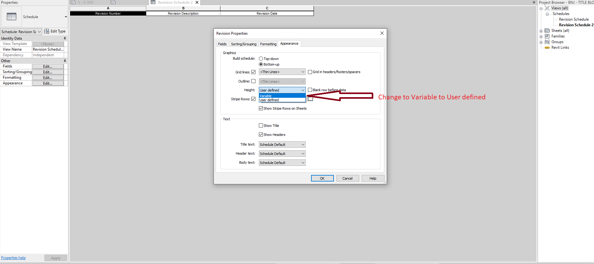
Task: Click the Stripe Rows color swatch
Action: [x=310, y=99]
